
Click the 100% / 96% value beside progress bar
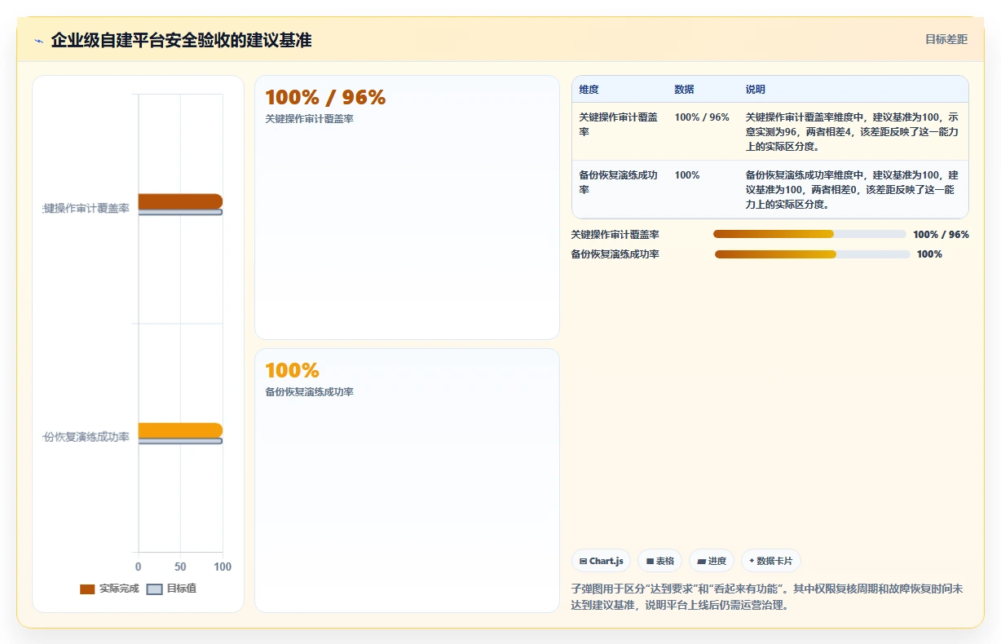click(941, 235)
